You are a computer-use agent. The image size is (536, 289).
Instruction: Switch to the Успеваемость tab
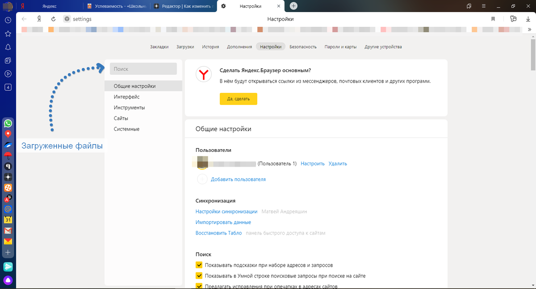pos(117,6)
